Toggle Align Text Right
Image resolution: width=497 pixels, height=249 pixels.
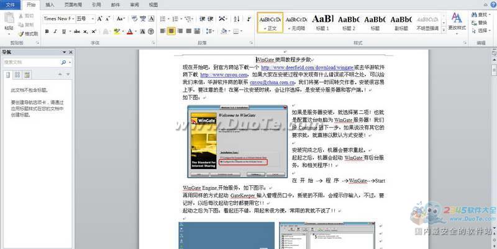click(x=180, y=31)
